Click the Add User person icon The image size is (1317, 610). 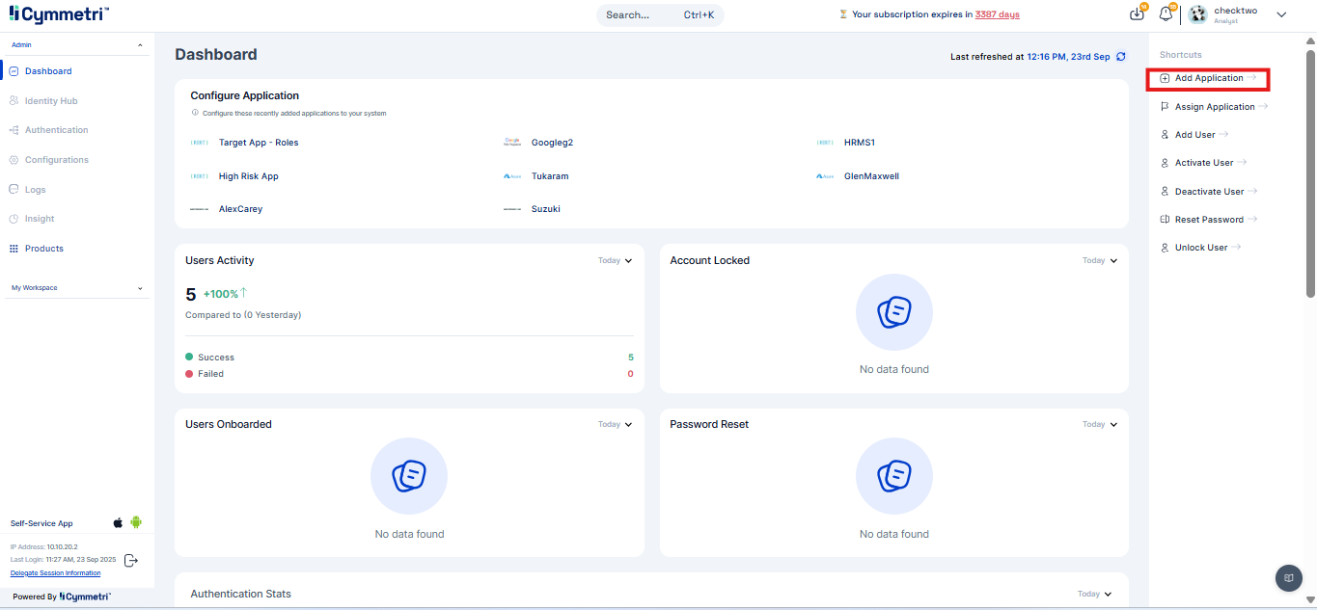coord(1165,135)
